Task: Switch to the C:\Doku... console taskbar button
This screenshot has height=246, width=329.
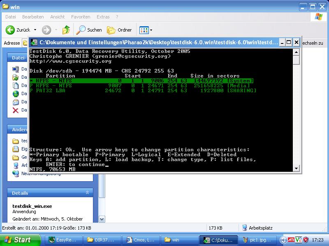Action: (219, 240)
